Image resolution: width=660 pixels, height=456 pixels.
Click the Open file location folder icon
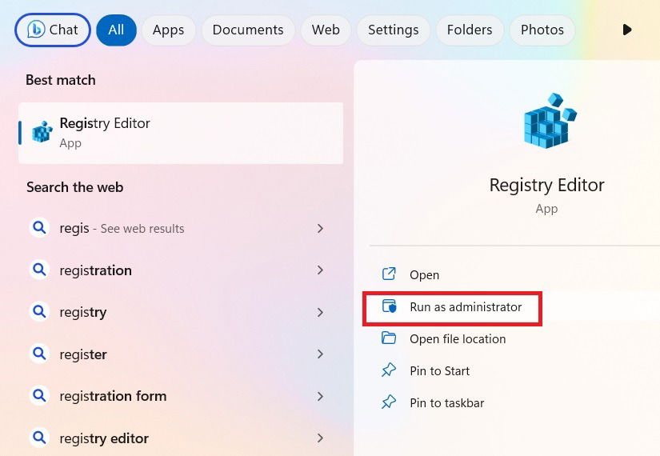coord(389,338)
